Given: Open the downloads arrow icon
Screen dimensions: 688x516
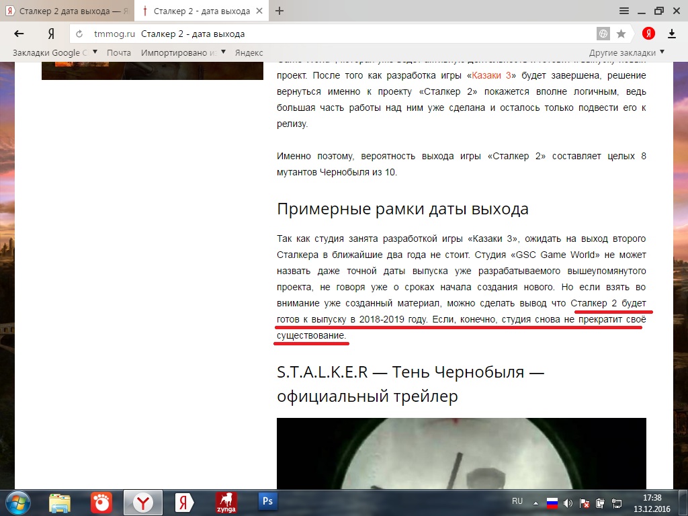Looking at the screenshot, I should click(x=672, y=34).
